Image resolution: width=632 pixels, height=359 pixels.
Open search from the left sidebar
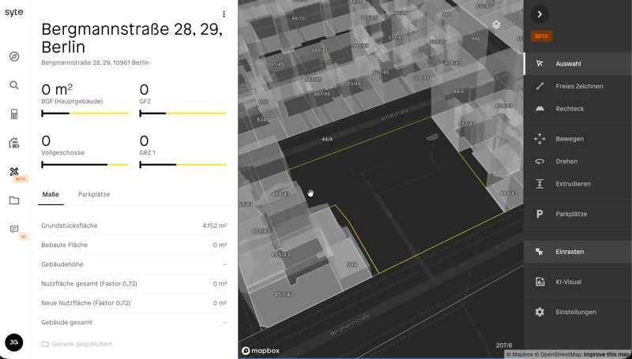pyautogui.click(x=14, y=85)
